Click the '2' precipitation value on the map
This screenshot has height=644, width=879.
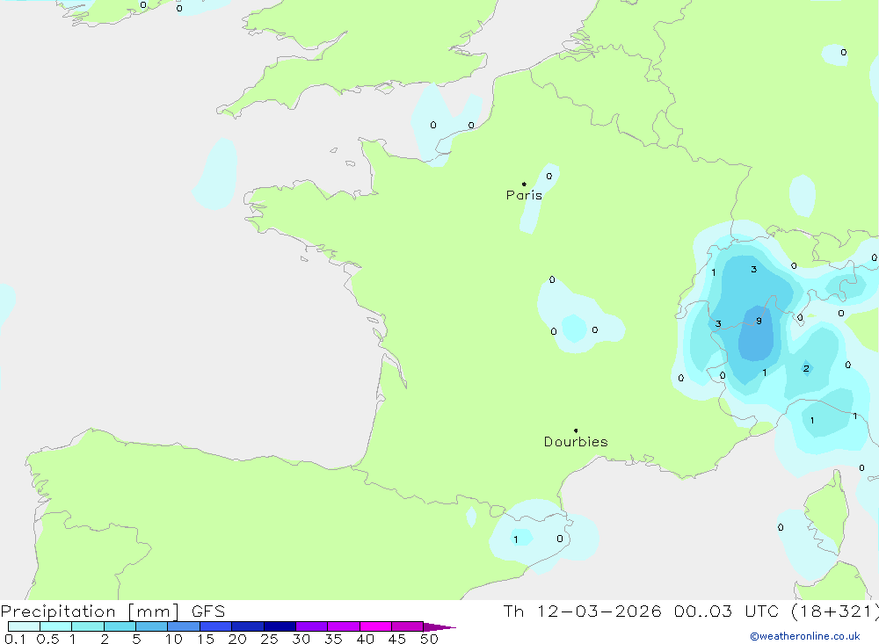806,368
